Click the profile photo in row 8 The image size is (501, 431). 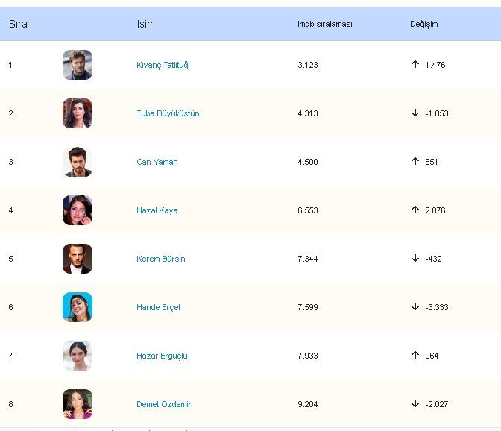pyautogui.click(x=78, y=404)
